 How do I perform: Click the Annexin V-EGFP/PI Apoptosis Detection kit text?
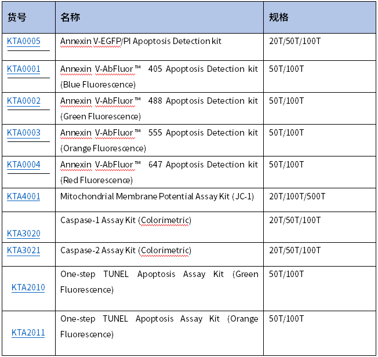pyautogui.click(x=141, y=42)
